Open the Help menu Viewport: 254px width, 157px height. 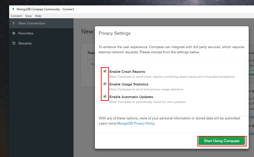(38, 16)
